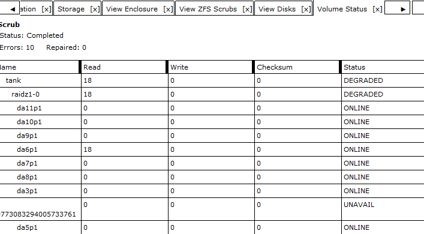Switch to the View Disks tab
The image size is (424, 234).
(x=277, y=9)
